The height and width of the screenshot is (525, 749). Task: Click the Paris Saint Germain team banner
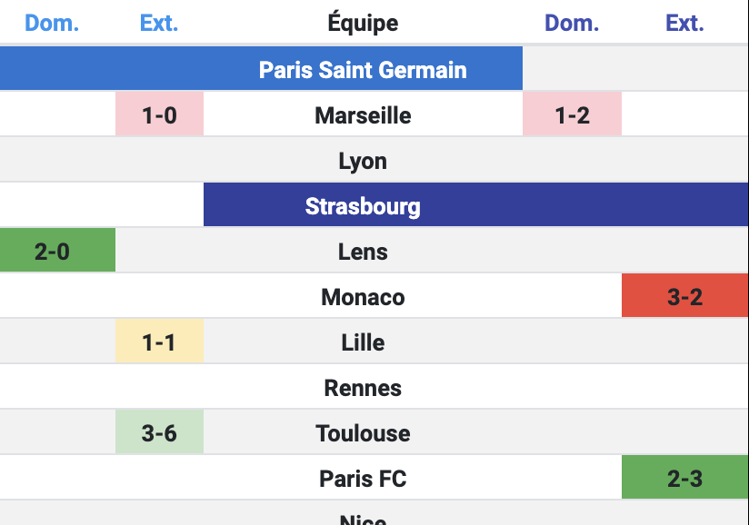click(x=363, y=70)
